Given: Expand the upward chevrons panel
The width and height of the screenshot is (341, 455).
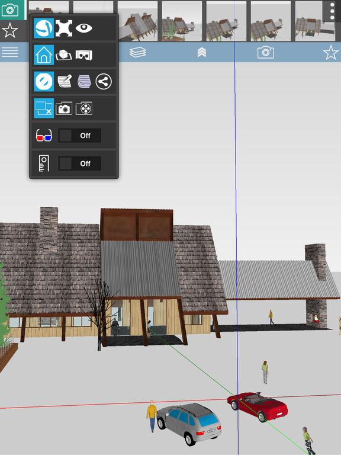Looking at the screenshot, I should pyautogui.click(x=202, y=53).
